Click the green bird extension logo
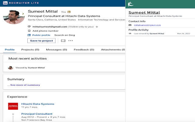 coord(131,4)
